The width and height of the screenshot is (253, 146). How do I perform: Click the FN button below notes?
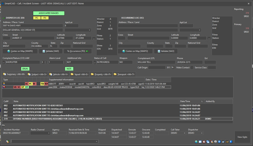[3, 125]
